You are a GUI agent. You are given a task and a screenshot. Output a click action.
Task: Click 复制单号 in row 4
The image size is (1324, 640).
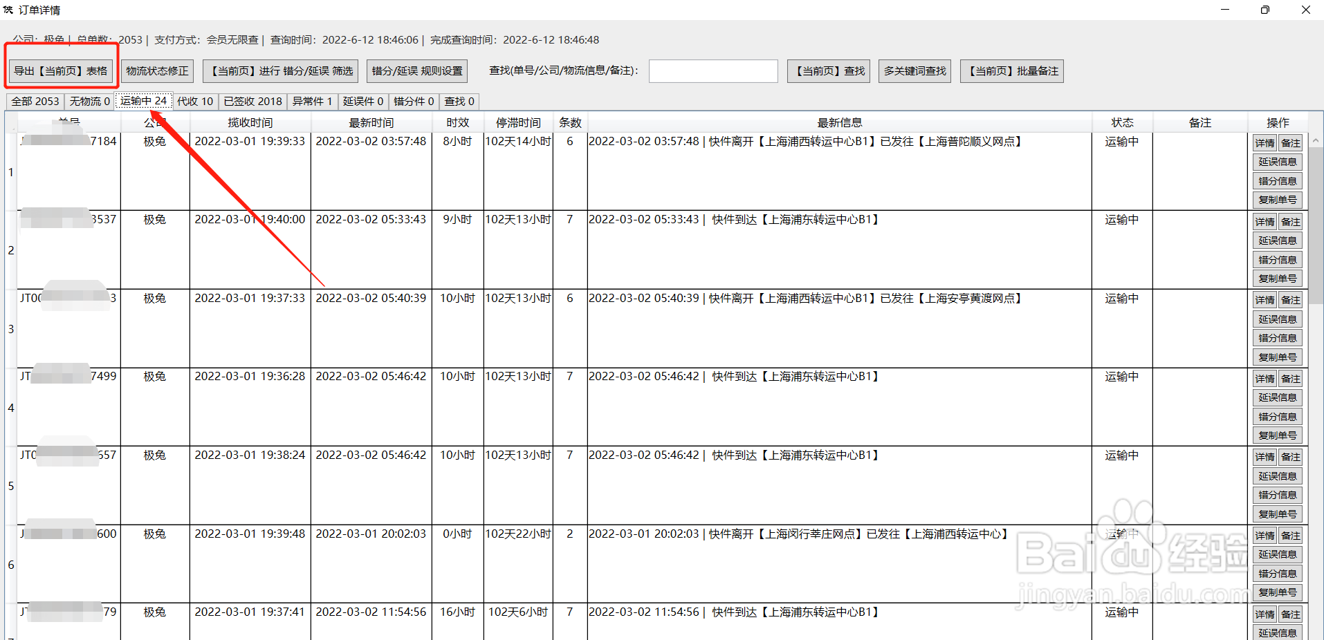[1278, 435]
